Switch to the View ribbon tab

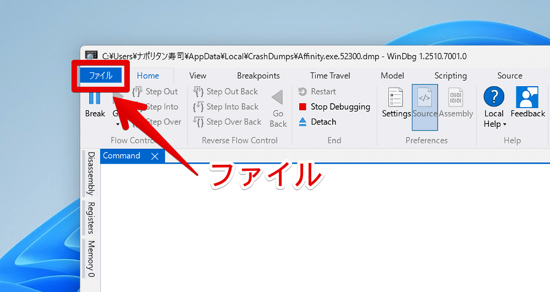197,76
